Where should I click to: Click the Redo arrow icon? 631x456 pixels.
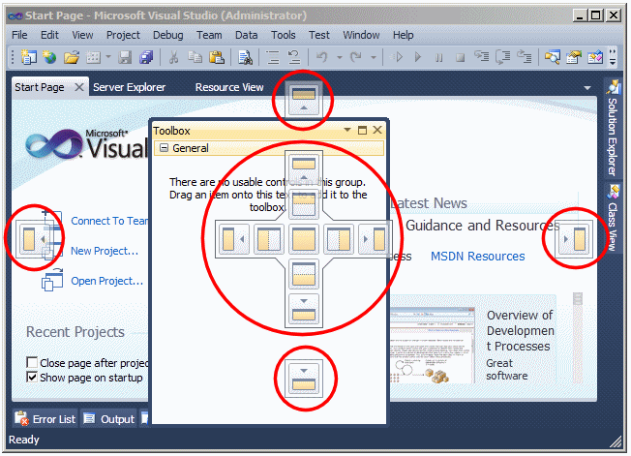coord(356,57)
